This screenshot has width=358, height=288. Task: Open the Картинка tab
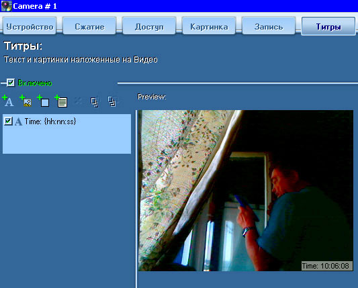[x=209, y=26]
